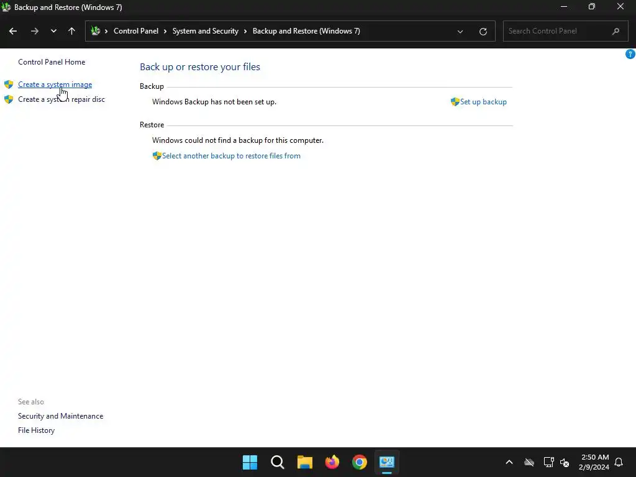Image resolution: width=636 pixels, height=477 pixels.
Task: Open the help question mark icon
Action: 630,54
